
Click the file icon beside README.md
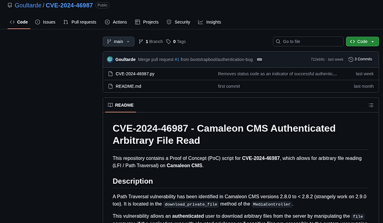[x=111, y=86]
